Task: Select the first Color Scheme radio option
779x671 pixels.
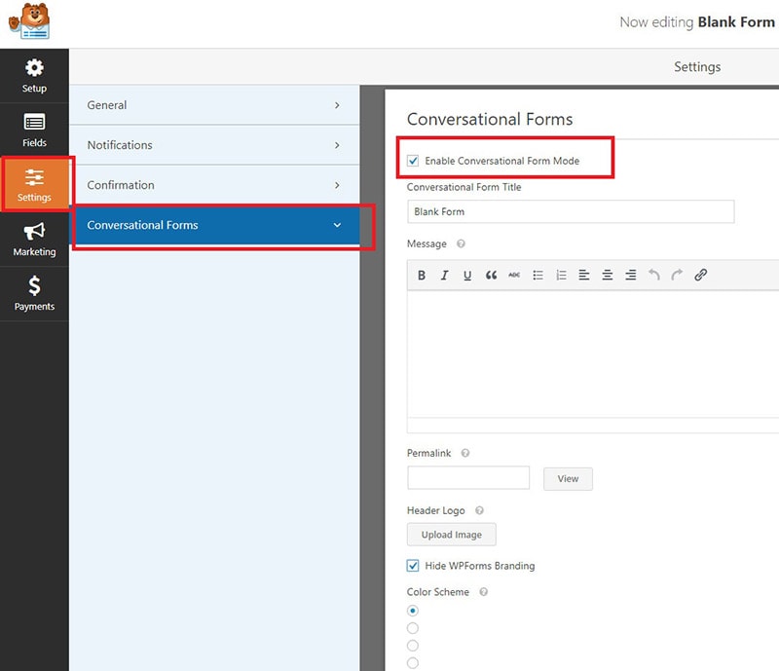Action: tap(412, 611)
